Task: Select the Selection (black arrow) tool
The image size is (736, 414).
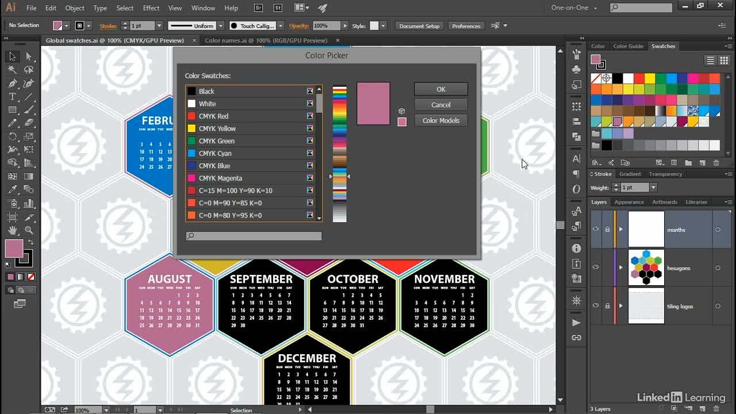Action: click(x=12, y=56)
